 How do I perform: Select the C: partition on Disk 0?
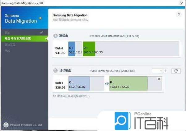tap(75, 49)
